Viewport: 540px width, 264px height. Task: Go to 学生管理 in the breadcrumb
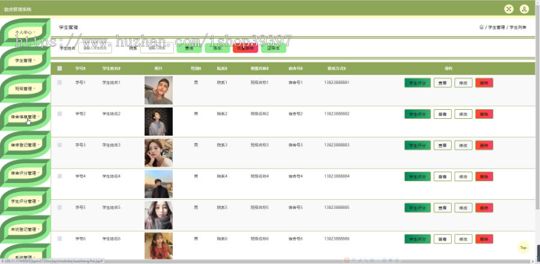(x=496, y=27)
